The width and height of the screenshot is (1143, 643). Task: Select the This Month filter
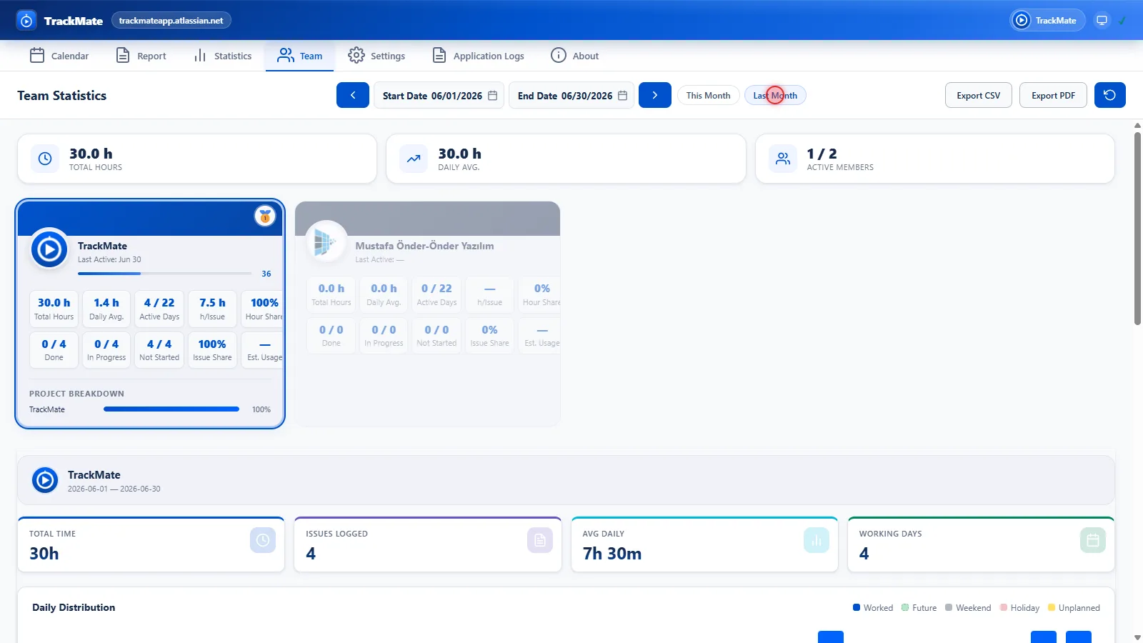point(708,96)
